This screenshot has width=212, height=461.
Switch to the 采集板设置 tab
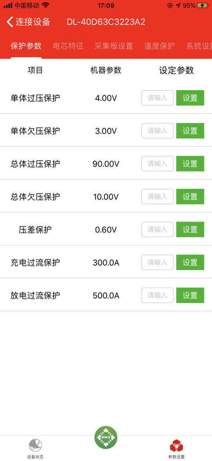pyautogui.click(x=114, y=46)
